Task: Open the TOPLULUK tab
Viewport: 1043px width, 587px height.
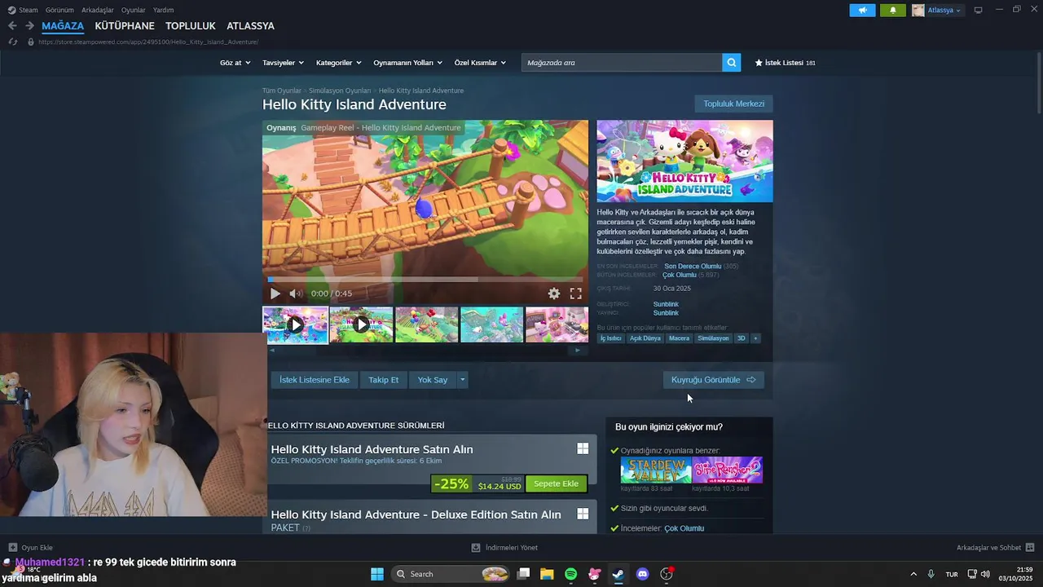Action: point(191,26)
